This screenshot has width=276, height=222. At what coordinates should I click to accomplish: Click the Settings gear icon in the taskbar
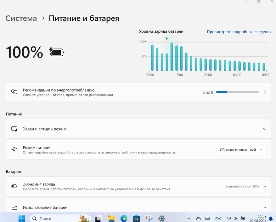[x=161, y=218]
